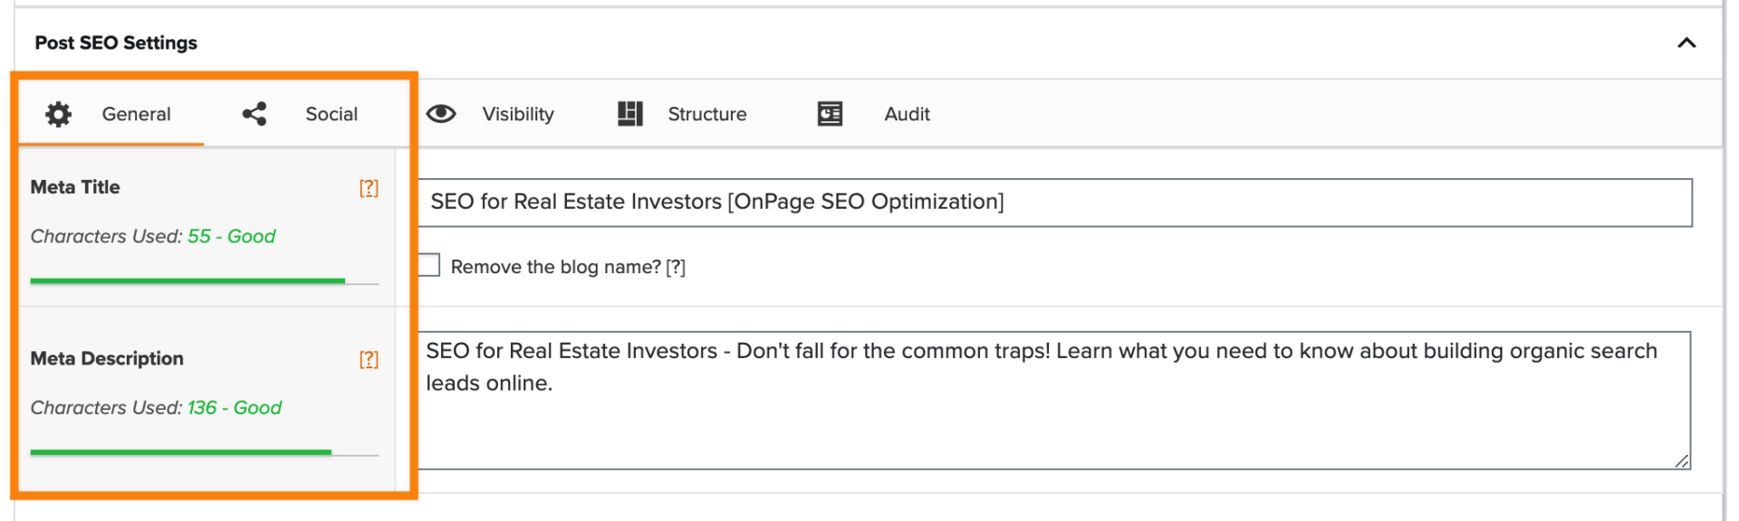Screen dimensions: 1739x521
Task: Click the "55 - Good" character count
Action: point(232,236)
